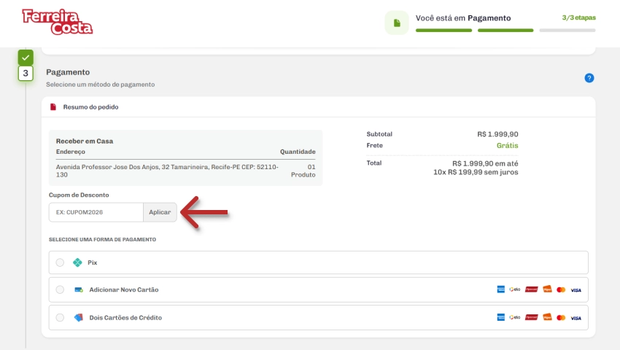Select the Dois Cartões de Crédito radio button

click(60, 318)
